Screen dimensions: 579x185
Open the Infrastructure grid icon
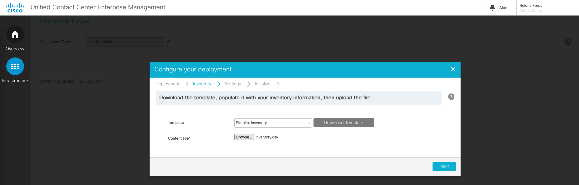[x=15, y=66]
